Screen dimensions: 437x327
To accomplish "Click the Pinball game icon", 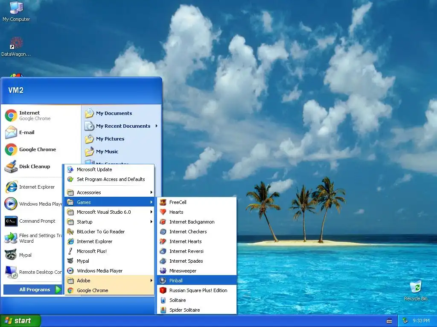I will click(x=163, y=281).
